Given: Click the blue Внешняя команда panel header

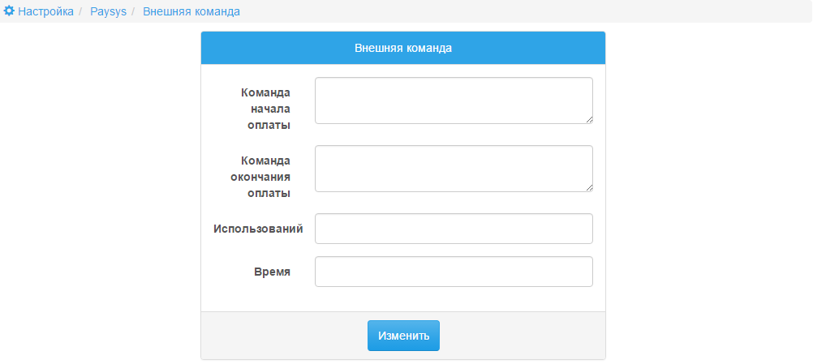Looking at the screenshot, I should pos(403,48).
